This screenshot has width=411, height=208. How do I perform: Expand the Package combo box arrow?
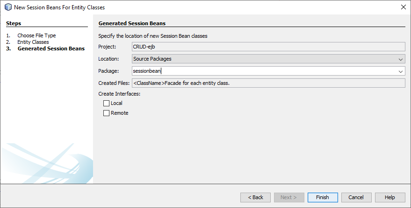click(401, 71)
